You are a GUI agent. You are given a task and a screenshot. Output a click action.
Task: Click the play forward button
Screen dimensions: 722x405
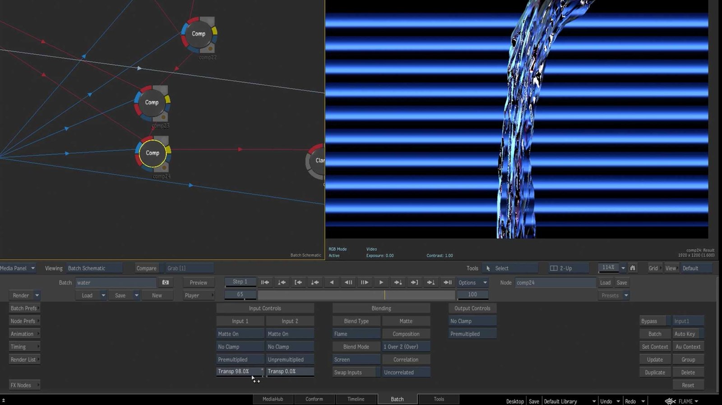[x=381, y=282]
